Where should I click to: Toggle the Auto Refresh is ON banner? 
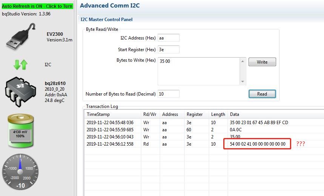[37, 6]
